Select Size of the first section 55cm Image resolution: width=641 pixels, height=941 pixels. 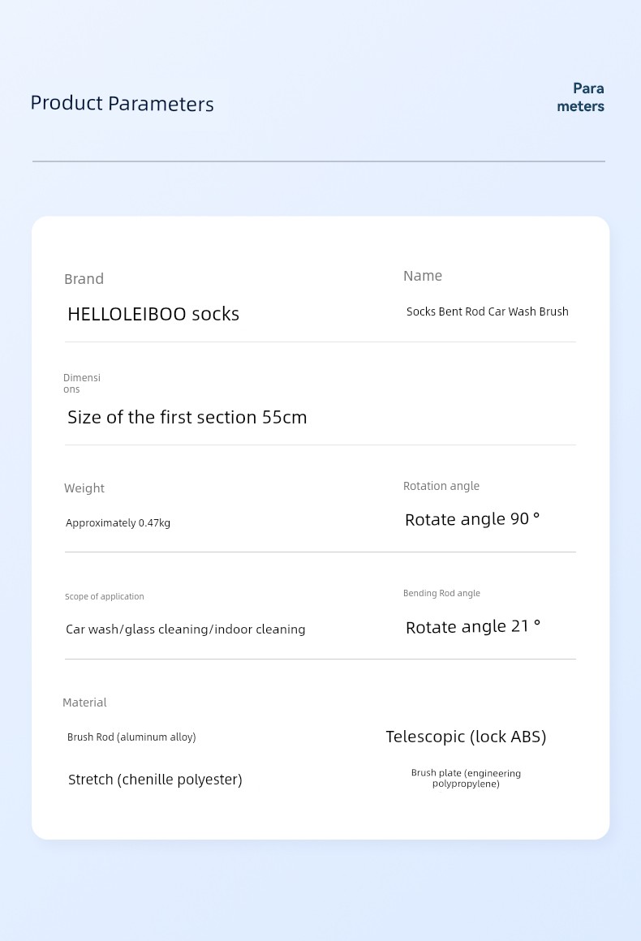point(187,417)
